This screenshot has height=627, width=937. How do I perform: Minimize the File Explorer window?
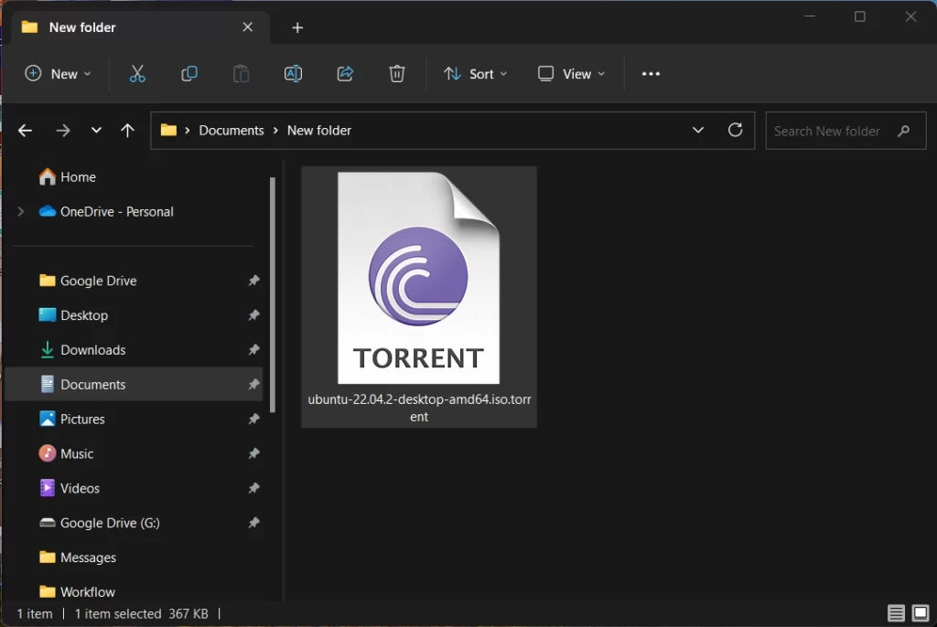click(x=810, y=16)
